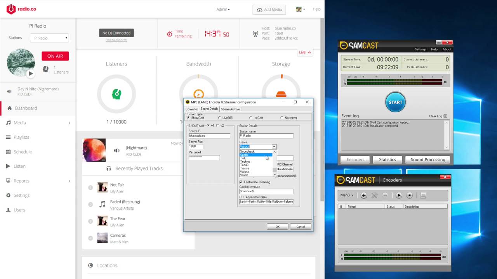Image resolution: width=497 pixels, height=279 pixels.
Task: Switch to the Converter tab
Action: pos(192,109)
